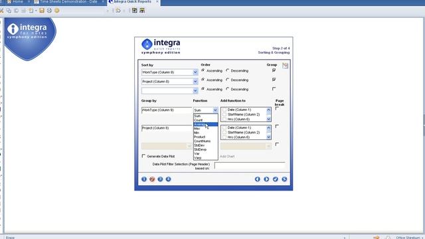Click the Integra Quick Reports logo
425x239 pixels.
point(161,46)
